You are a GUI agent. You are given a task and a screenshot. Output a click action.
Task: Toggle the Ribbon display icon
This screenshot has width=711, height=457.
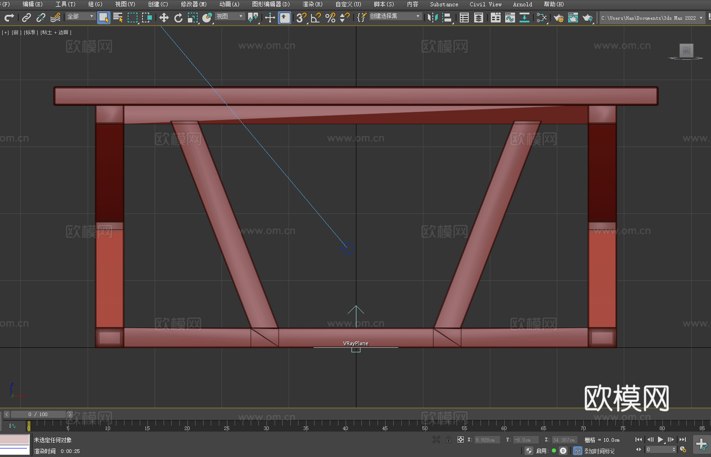[496, 18]
